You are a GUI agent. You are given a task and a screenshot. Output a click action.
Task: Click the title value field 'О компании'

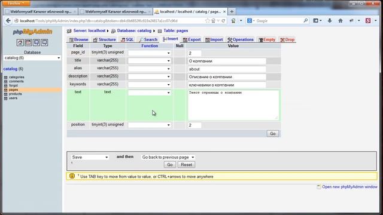(227, 61)
